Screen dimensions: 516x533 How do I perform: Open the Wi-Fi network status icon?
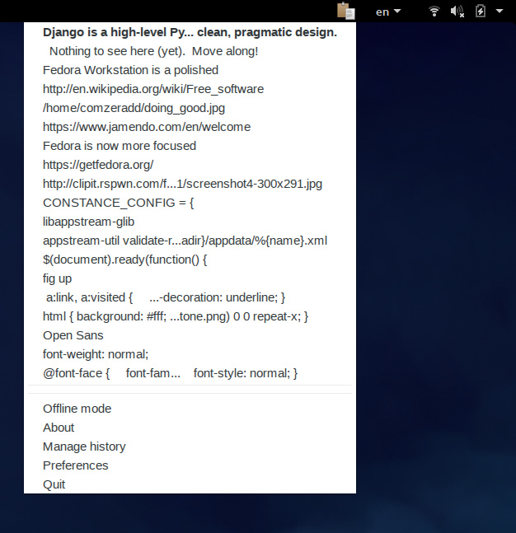[x=434, y=12]
